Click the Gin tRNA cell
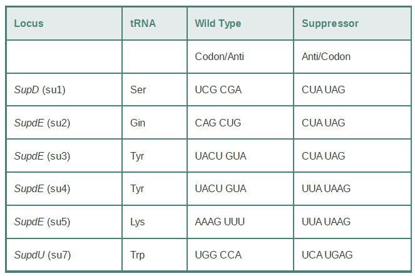Screen dimensions: 415x276 (x=155, y=123)
